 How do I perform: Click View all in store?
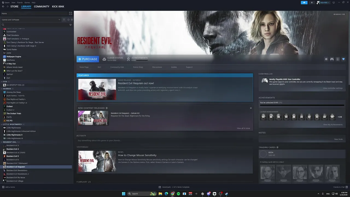click(x=243, y=128)
